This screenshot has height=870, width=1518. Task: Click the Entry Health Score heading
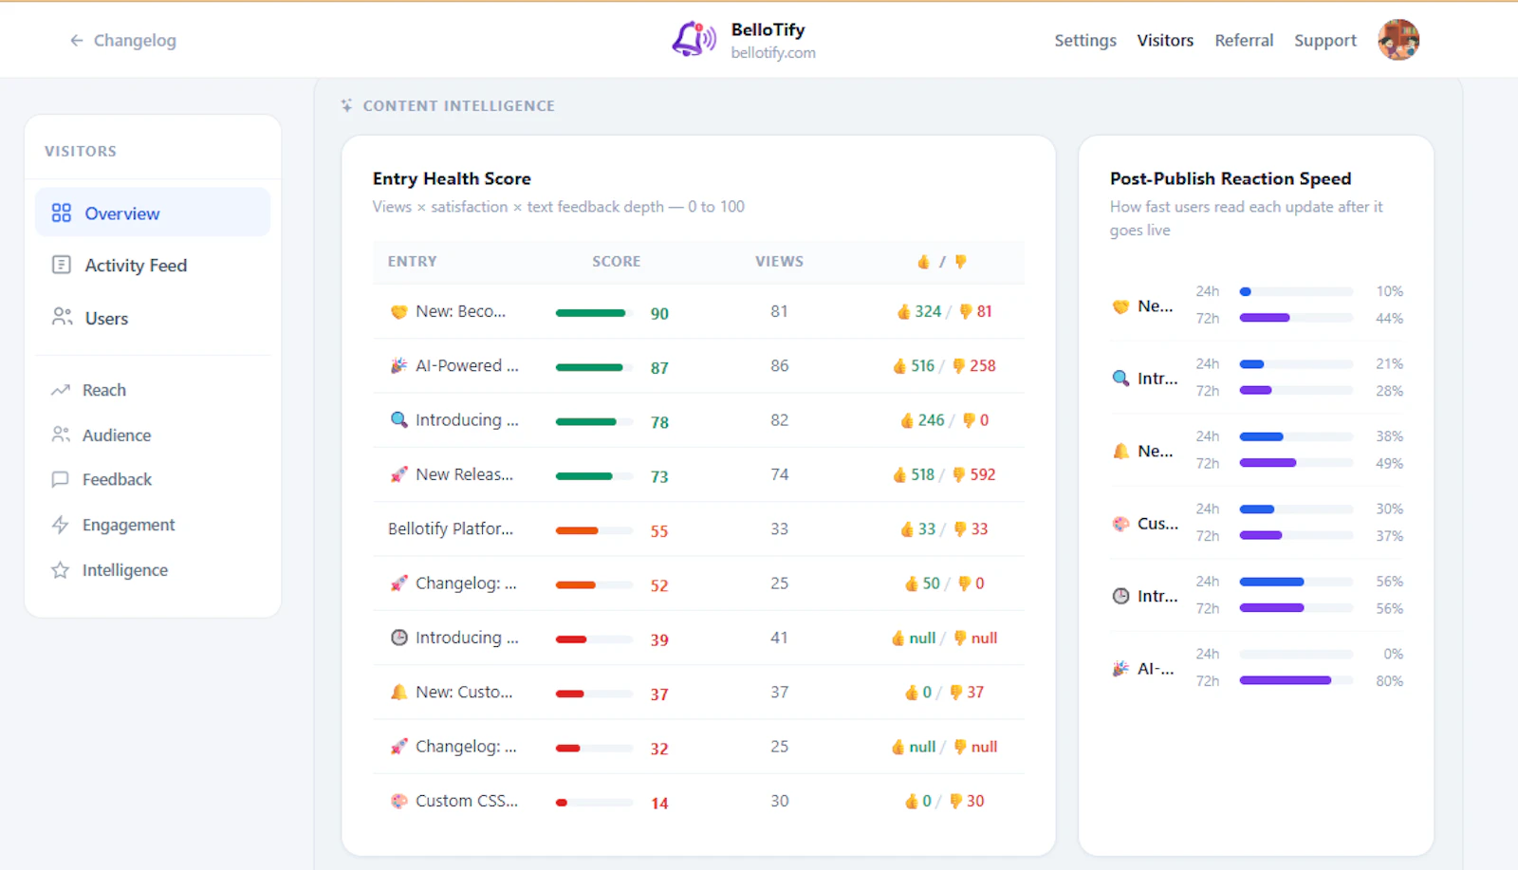pos(452,178)
